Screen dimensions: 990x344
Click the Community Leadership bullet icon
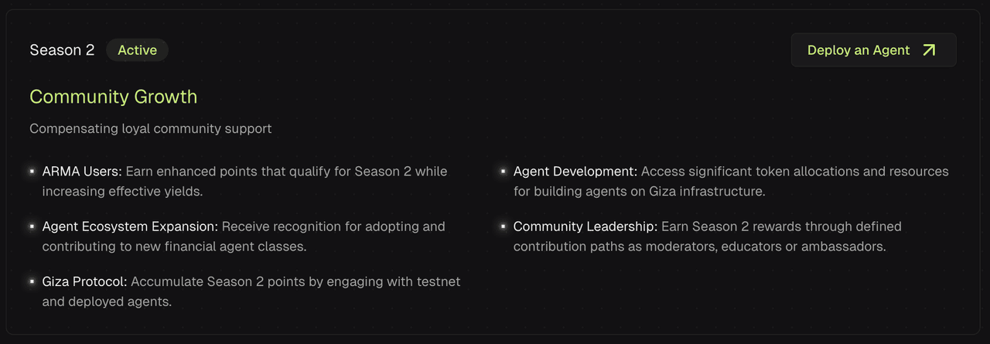tap(504, 226)
